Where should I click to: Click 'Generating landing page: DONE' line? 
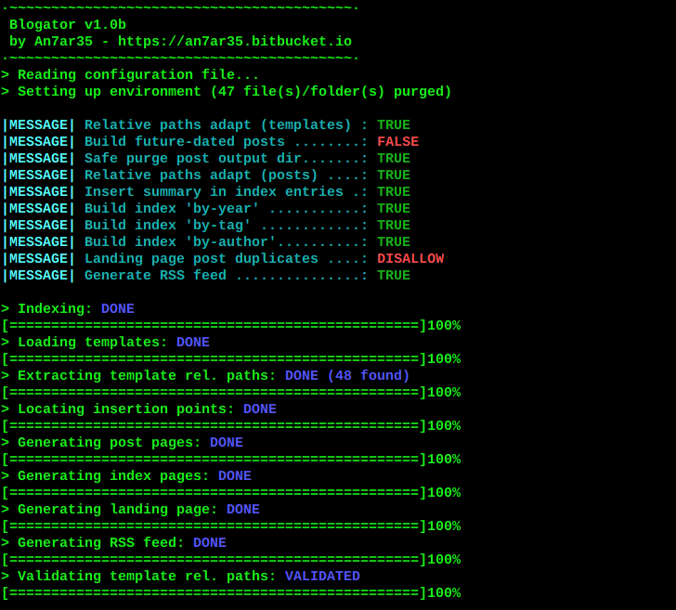tap(130, 510)
